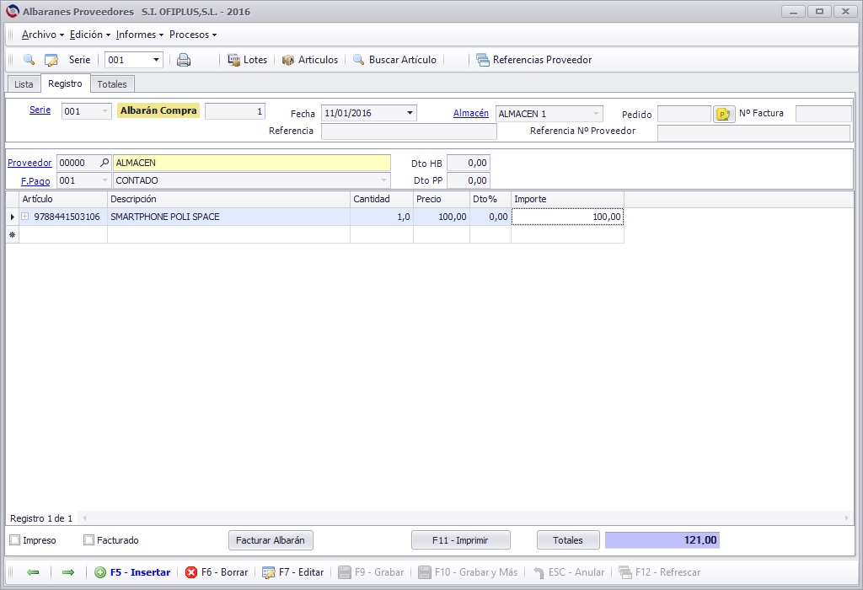This screenshot has width=863, height=590.
Task: Open the Archivo menu
Action: (x=42, y=34)
